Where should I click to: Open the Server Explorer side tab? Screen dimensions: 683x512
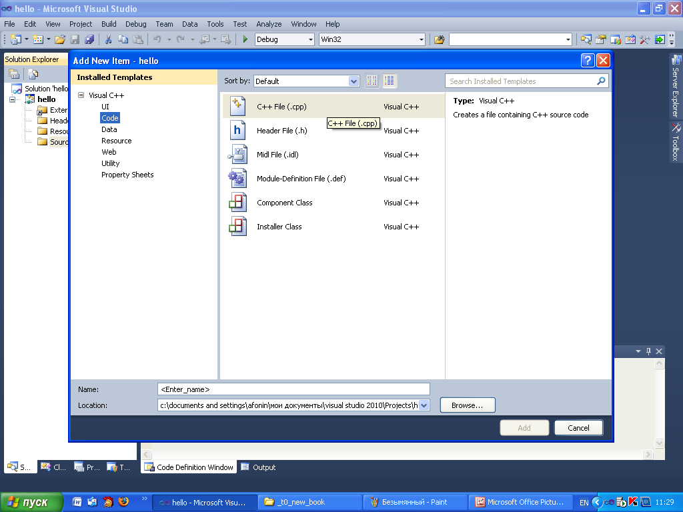[x=676, y=86]
